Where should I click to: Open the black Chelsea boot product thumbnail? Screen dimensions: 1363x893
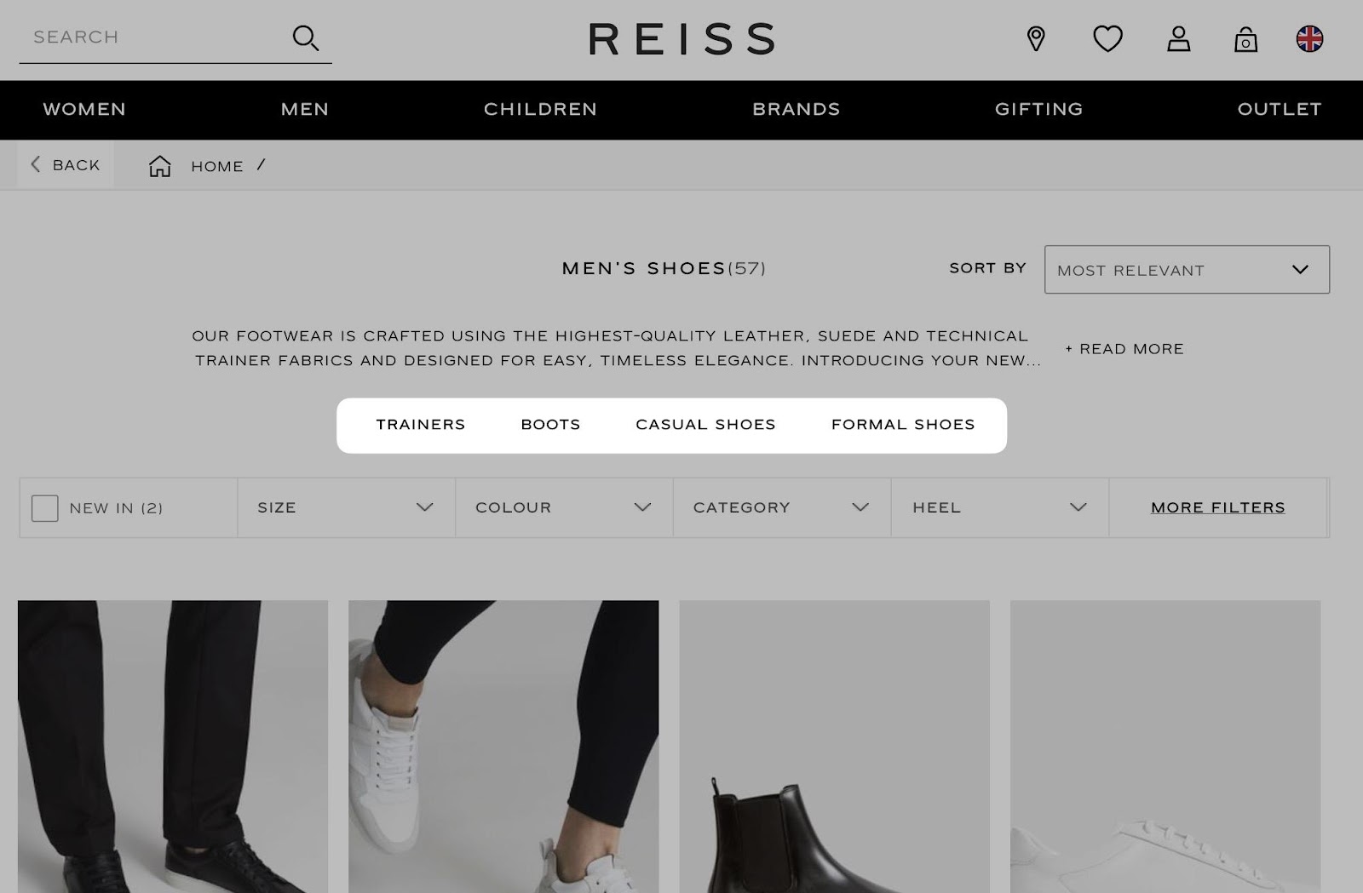(x=834, y=747)
